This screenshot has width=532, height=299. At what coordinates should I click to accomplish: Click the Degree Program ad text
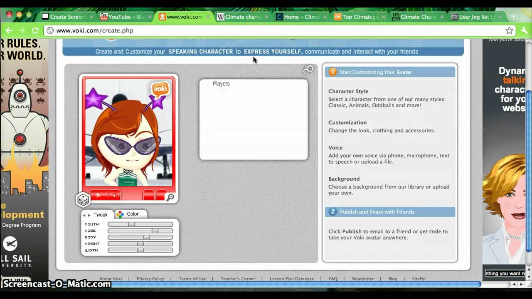[22, 225]
